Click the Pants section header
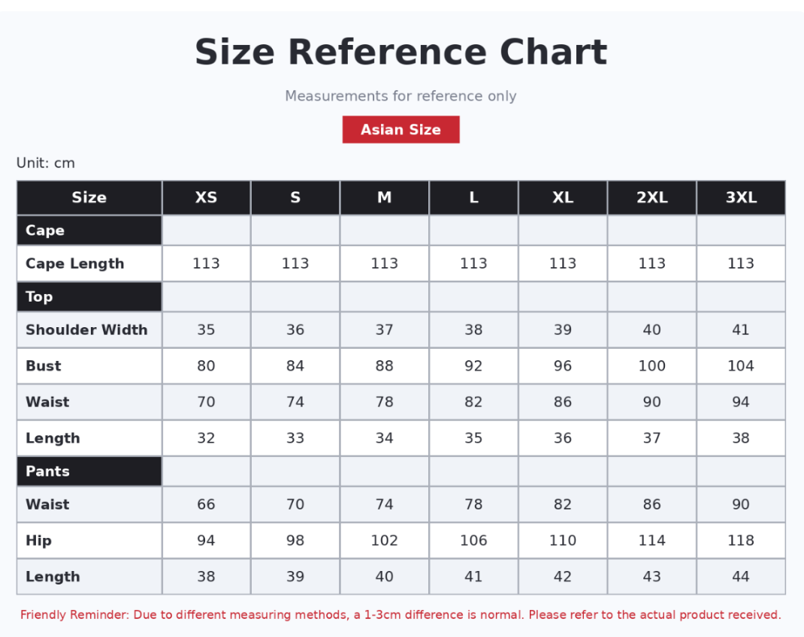Image resolution: width=804 pixels, height=637 pixels. [89, 471]
